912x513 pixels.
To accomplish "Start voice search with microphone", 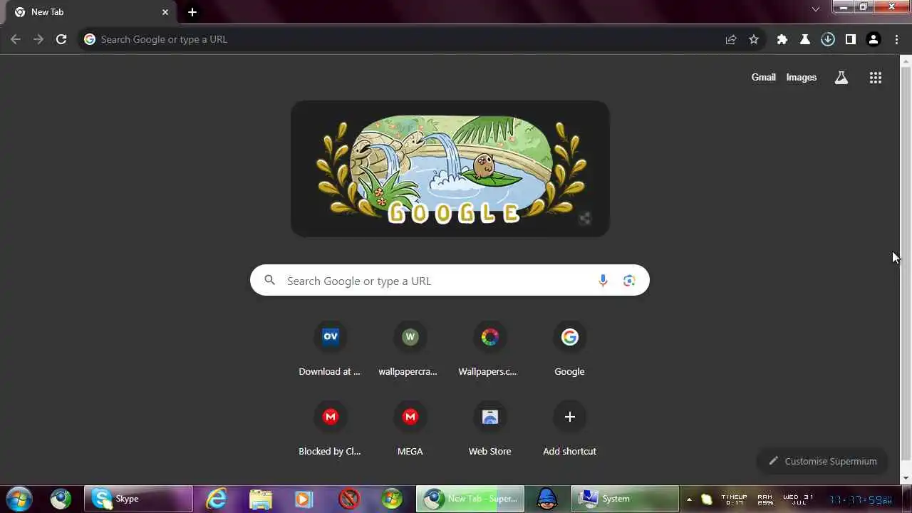I will tap(603, 281).
